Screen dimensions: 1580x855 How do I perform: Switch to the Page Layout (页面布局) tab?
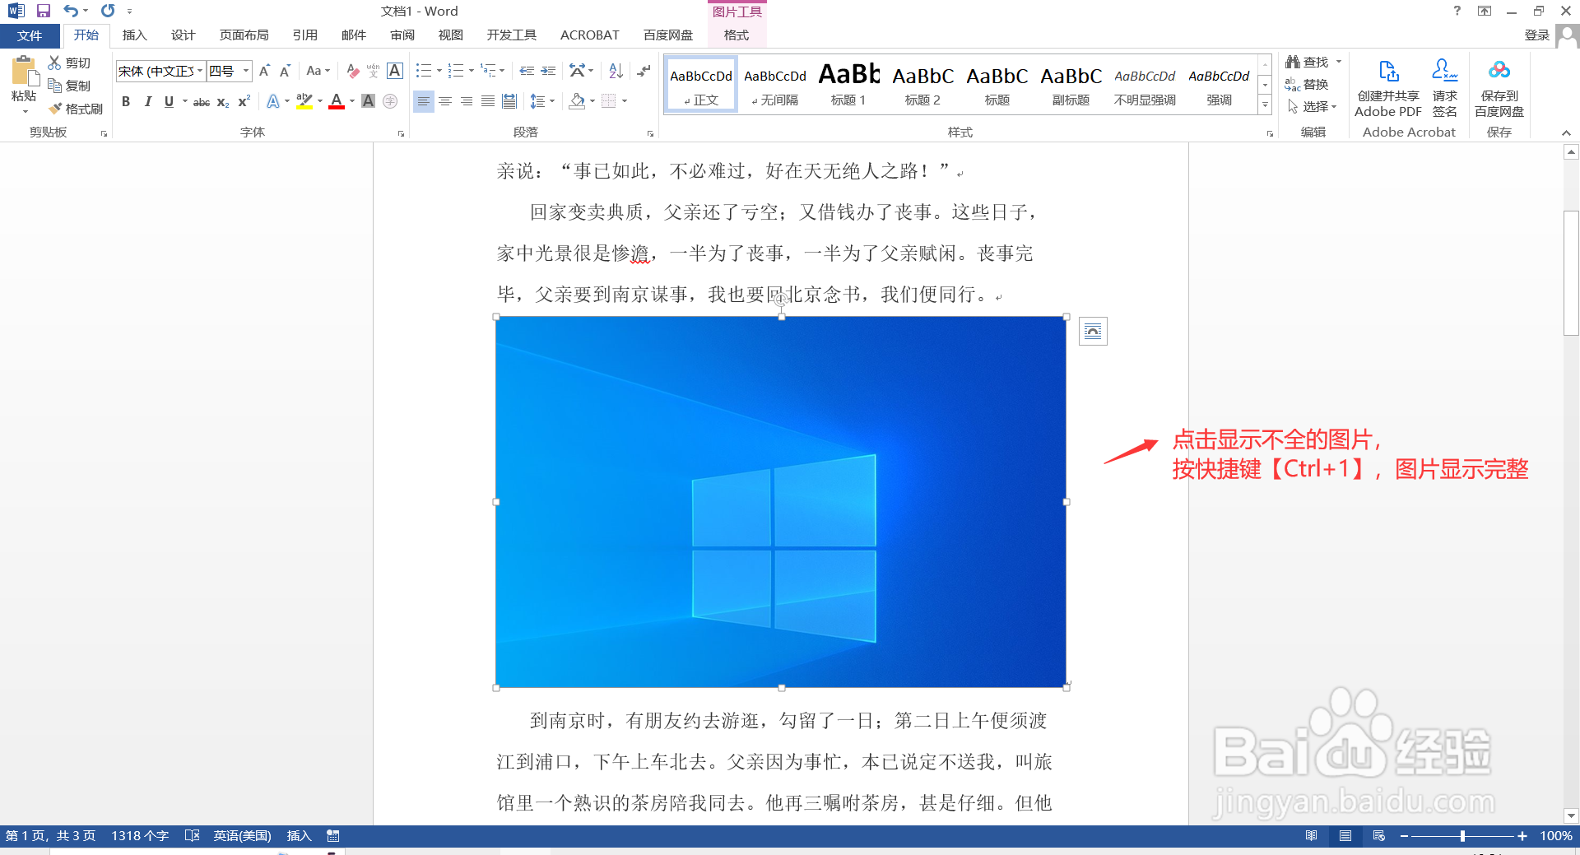tap(244, 35)
